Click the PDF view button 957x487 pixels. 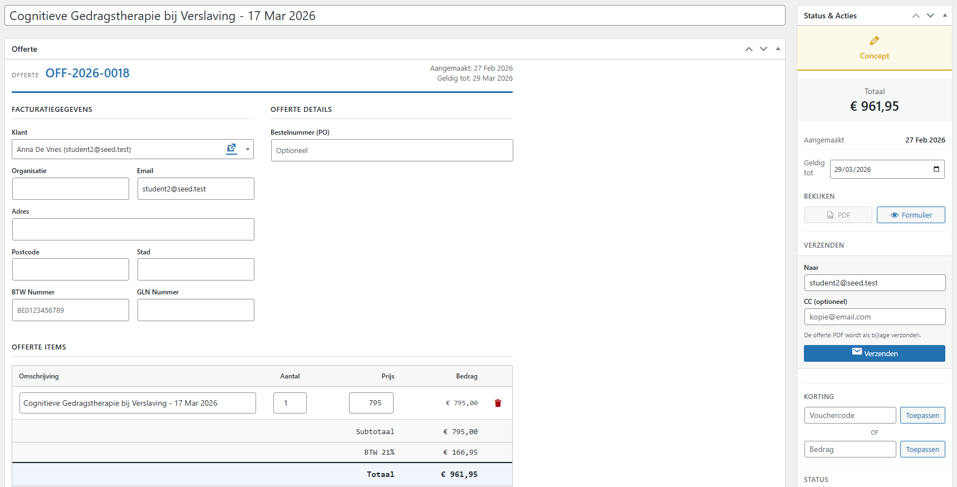click(x=838, y=215)
